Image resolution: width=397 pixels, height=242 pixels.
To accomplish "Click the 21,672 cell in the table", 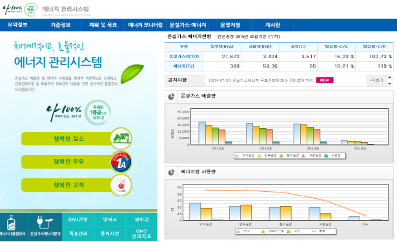I will tap(222, 56).
